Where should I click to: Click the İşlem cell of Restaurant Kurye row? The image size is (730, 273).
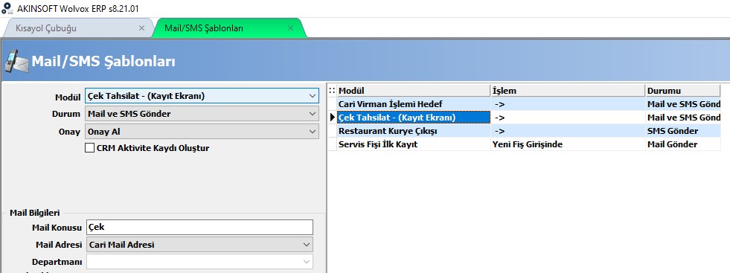coord(568,131)
